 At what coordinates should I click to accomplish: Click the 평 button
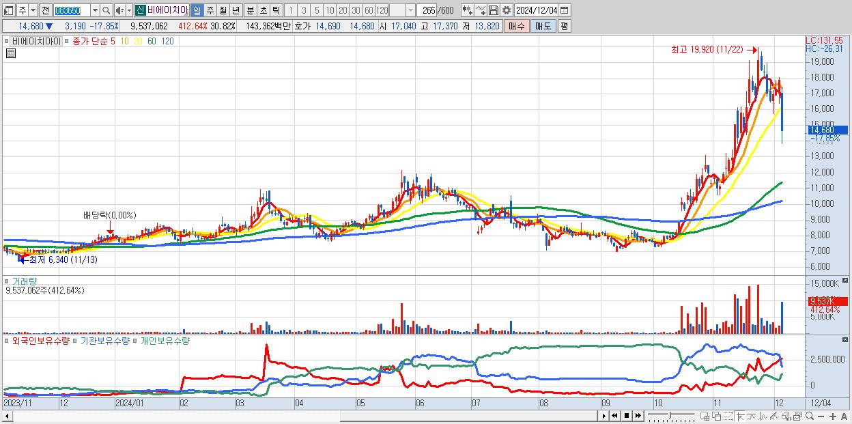pyautogui.click(x=564, y=26)
